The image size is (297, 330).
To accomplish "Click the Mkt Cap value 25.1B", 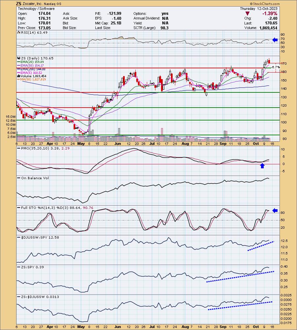I will click(x=116, y=23).
